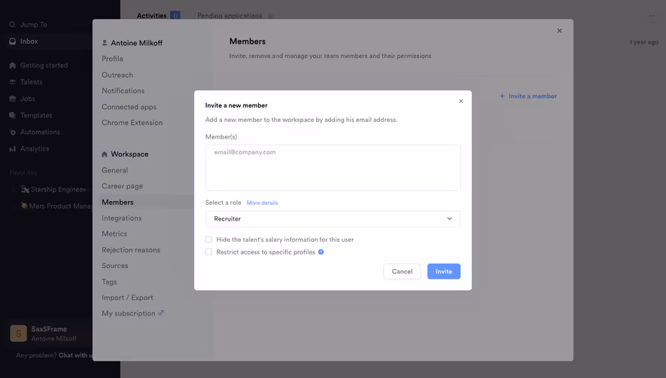Image resolution: width=666 pixels, height=378 pixels.
Task: Check Hide the talent's salary information
Action: 208,239
